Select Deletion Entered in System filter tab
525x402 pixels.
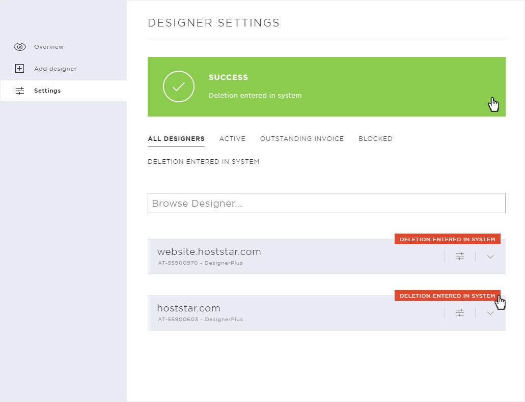click(x=203, y=162)
